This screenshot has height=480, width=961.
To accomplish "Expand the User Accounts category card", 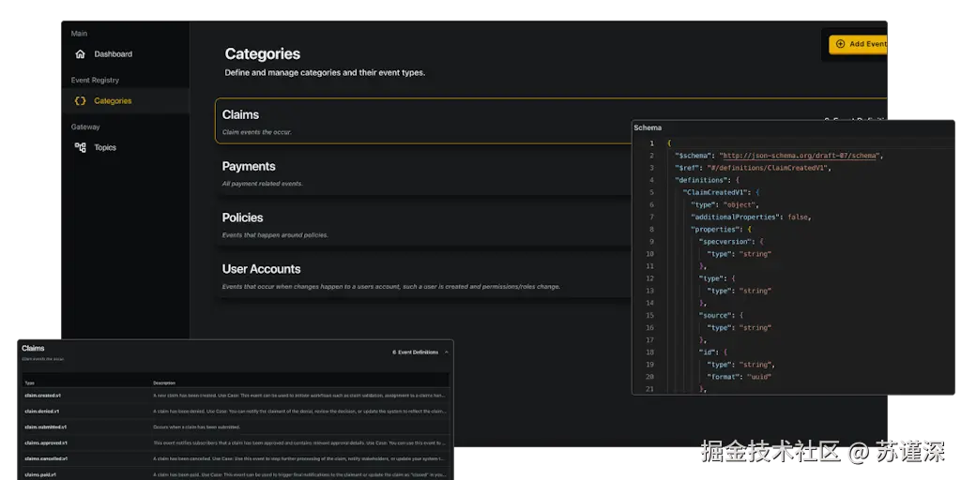I will [423, 277].
